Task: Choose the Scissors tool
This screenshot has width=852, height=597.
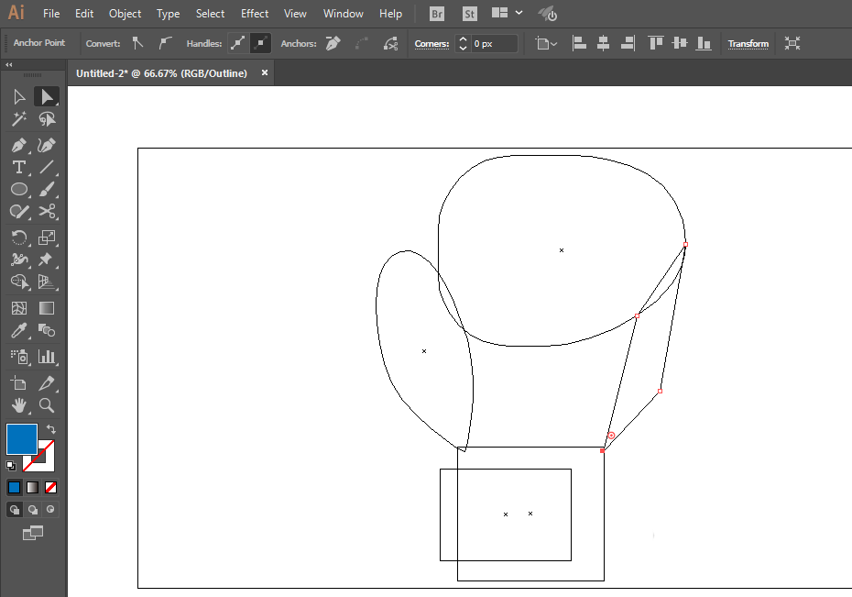Action: (x=47, y=211)
